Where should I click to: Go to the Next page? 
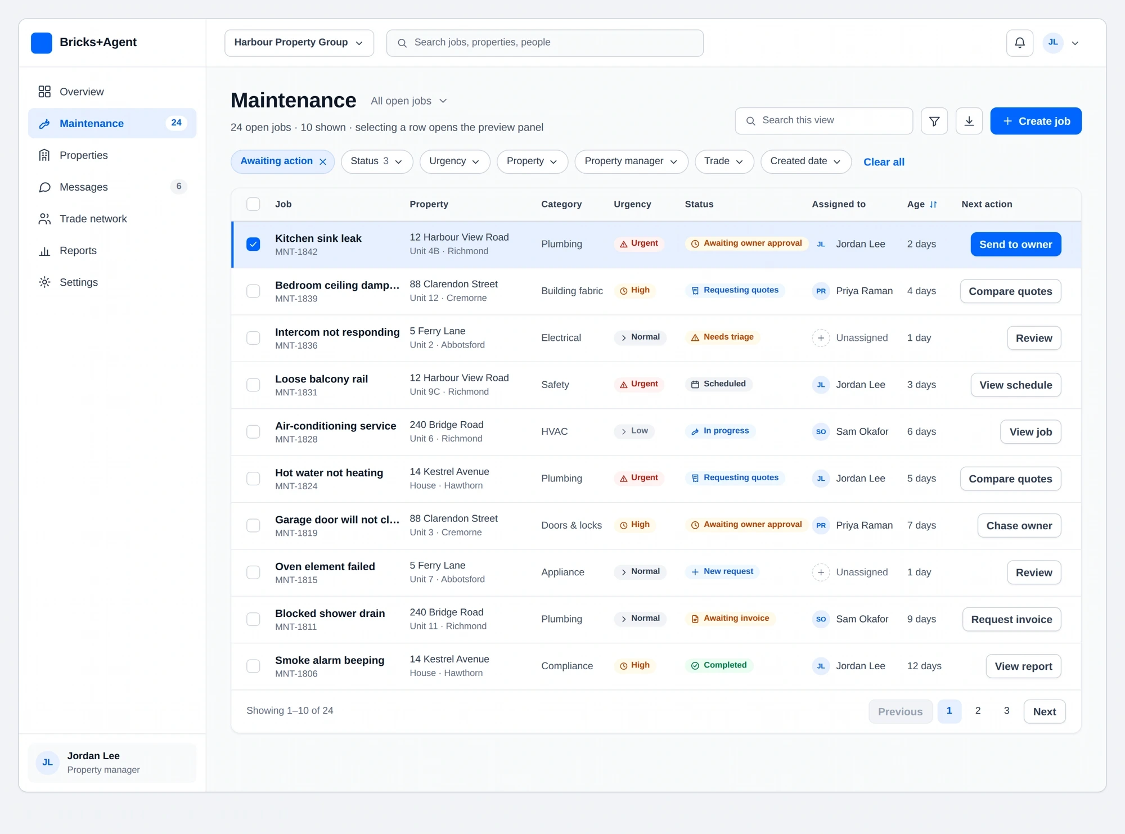[x=1044, y=711]
